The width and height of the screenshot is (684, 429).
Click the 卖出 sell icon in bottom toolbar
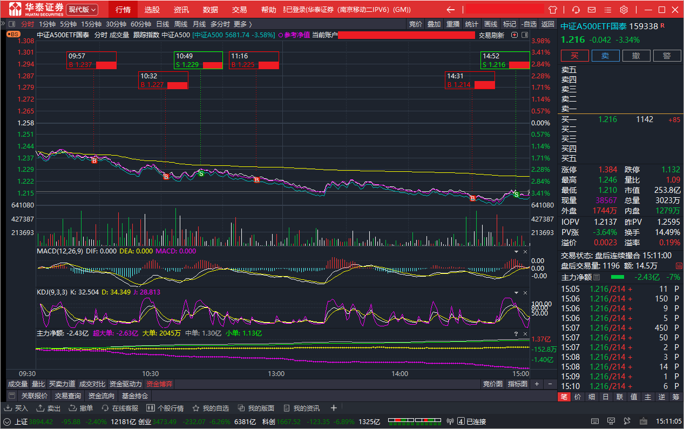click(42, 408)
